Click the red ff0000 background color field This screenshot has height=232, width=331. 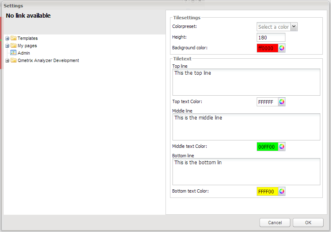[x=267, y=48]
